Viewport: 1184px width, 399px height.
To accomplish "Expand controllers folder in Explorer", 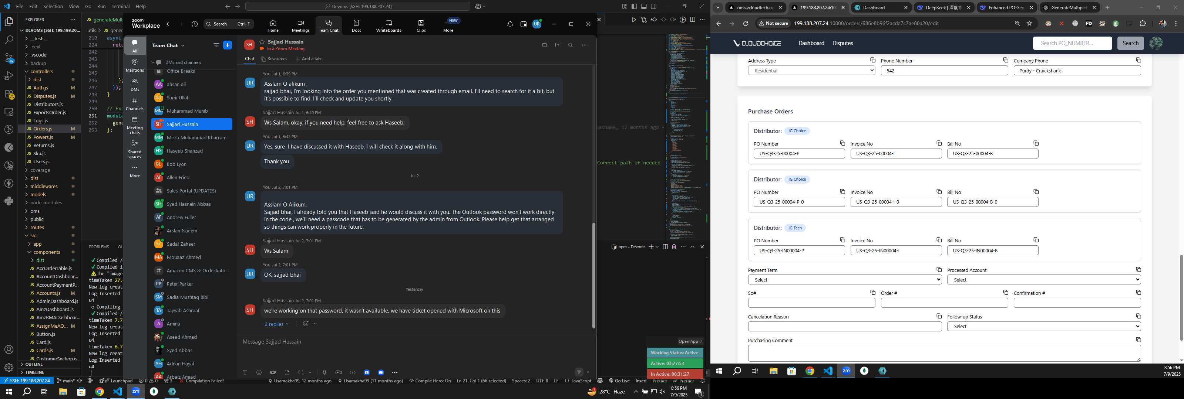I will point(41,72).
